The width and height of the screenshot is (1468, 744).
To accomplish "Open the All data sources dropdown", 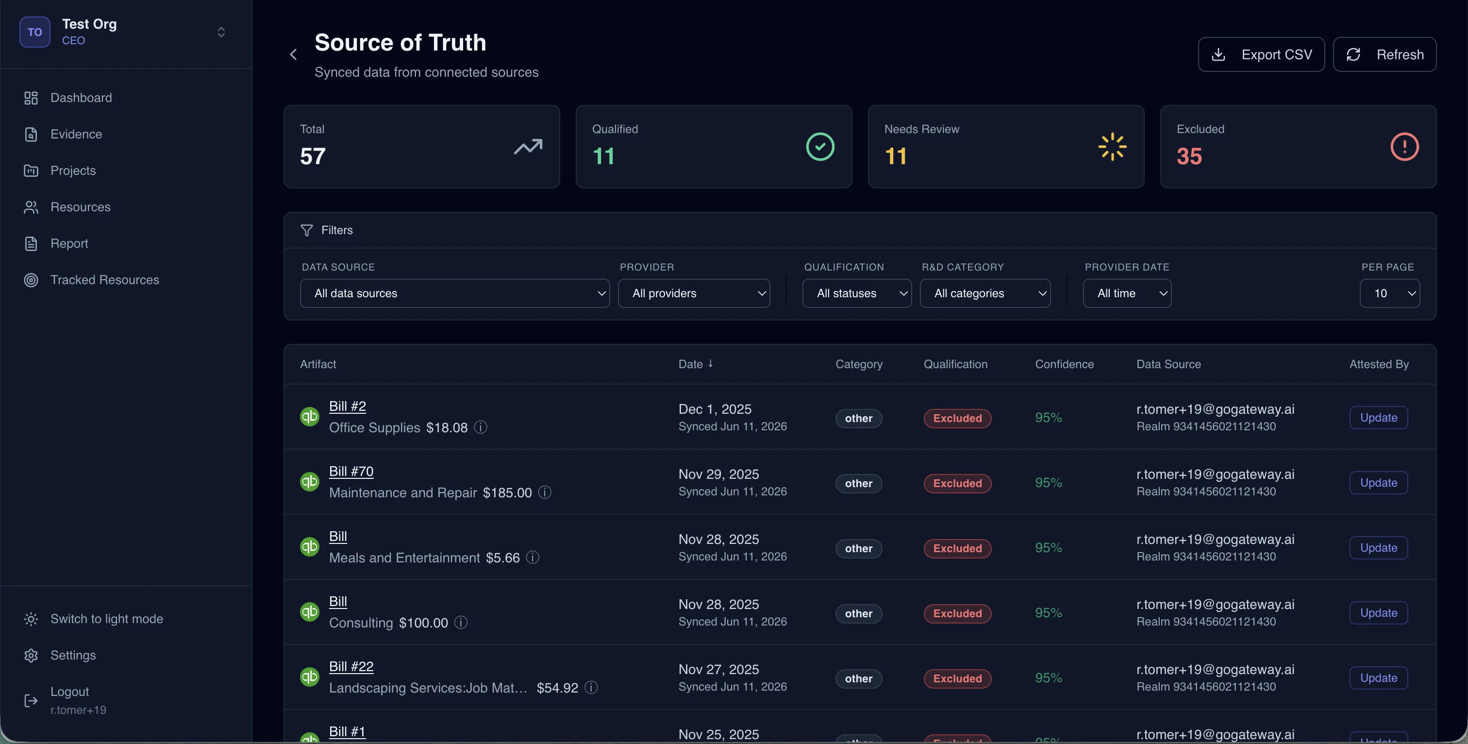I will tap(455, 293).
